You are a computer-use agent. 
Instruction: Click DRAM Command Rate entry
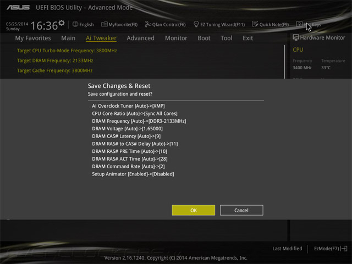[x=128, y=167]
